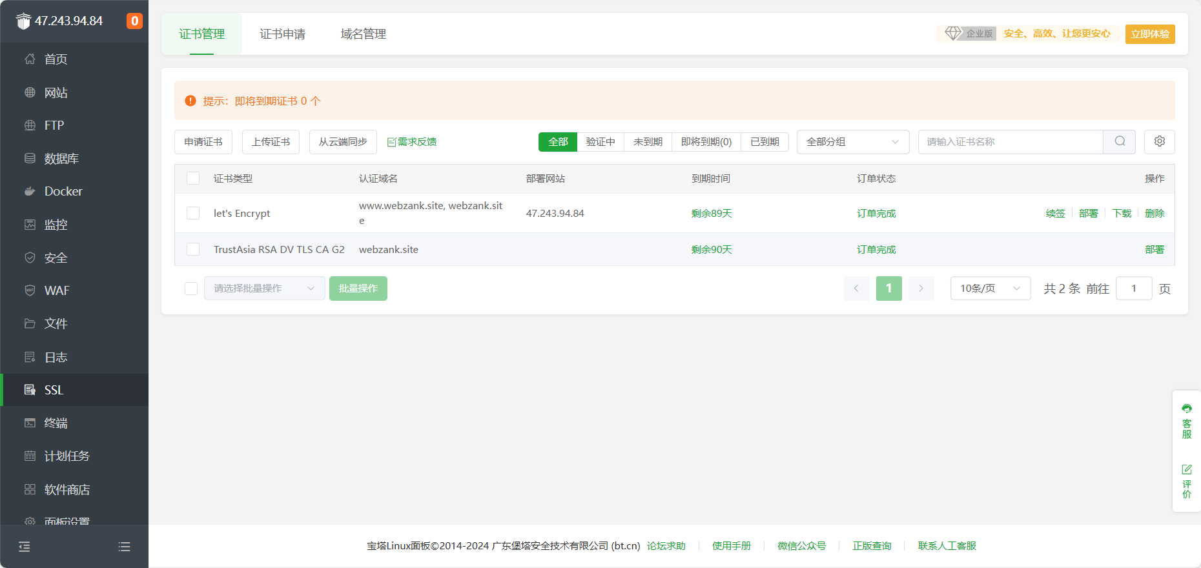Open the 请选择批量操作 batch dropdown
This screenshot has width=1201, height=568.
(264, 289)
